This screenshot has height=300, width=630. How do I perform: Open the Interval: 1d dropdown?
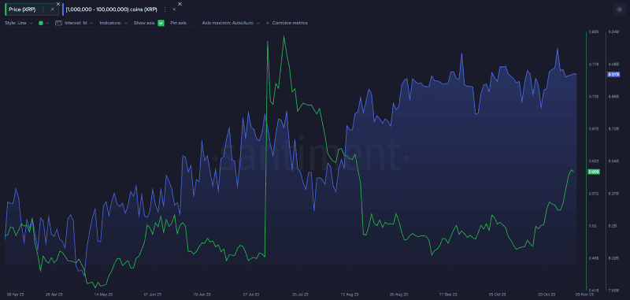(x=79, y=23)
